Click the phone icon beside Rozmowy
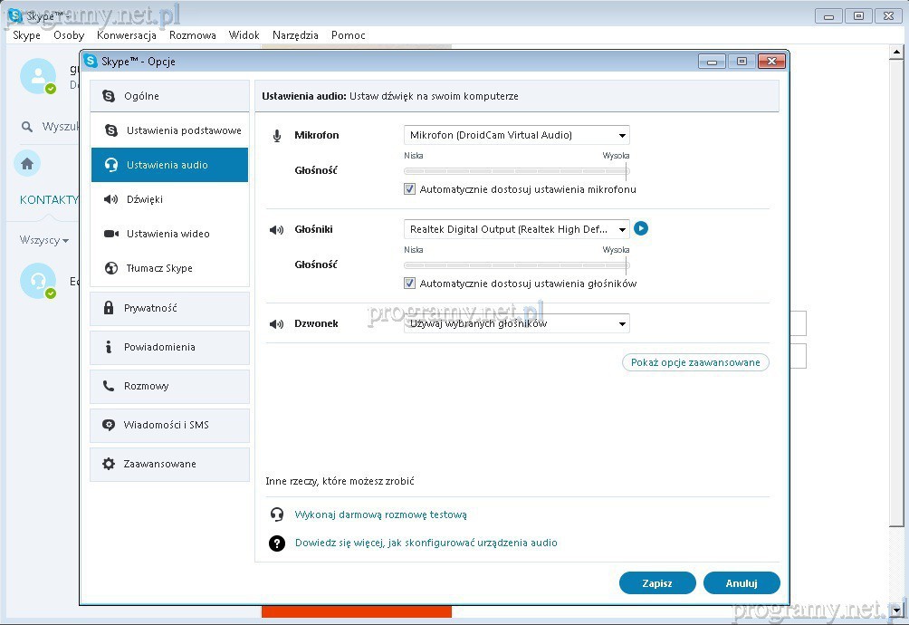Screen dimensions: 909x625 click(x=109, y=386)
